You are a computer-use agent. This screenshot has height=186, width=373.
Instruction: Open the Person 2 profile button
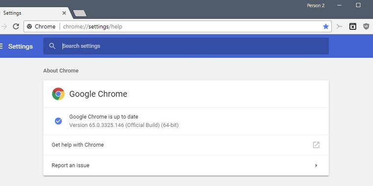point(316,5)
